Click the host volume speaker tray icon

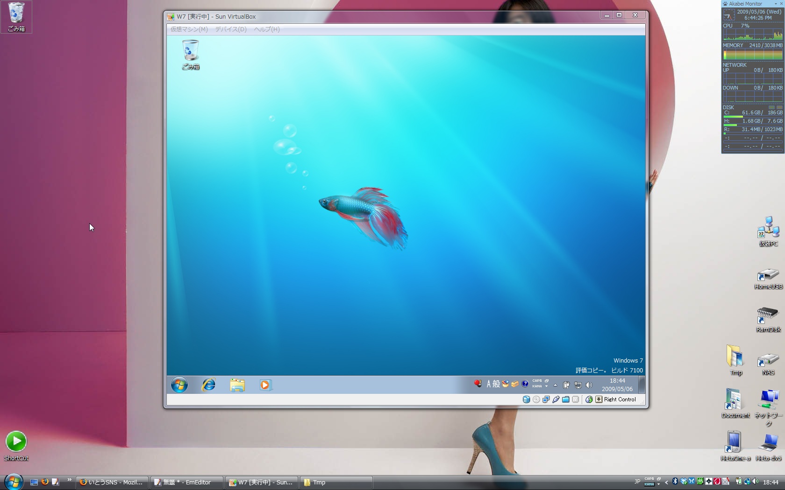point(755,481)
